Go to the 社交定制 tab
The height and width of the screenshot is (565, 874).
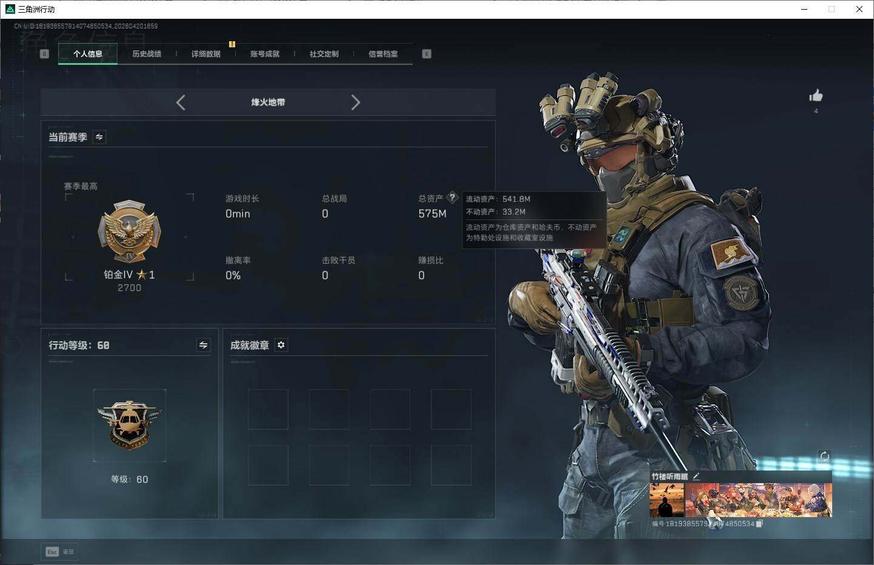[x=324, y=54]
